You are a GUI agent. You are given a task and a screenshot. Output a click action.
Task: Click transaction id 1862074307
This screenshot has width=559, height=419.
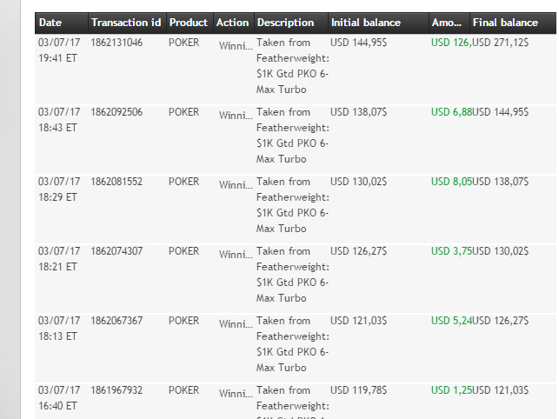pyautogui.click(x=116, y=251)
